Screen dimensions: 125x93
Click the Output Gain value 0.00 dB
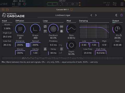click(x=117, y=45)
